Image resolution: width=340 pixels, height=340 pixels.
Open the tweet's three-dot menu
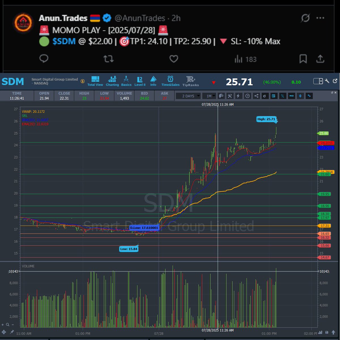click(x=320, y=18)
